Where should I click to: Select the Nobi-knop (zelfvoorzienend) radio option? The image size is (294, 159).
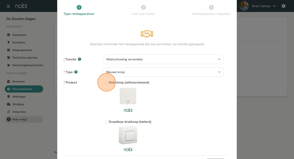coord(106,83)
